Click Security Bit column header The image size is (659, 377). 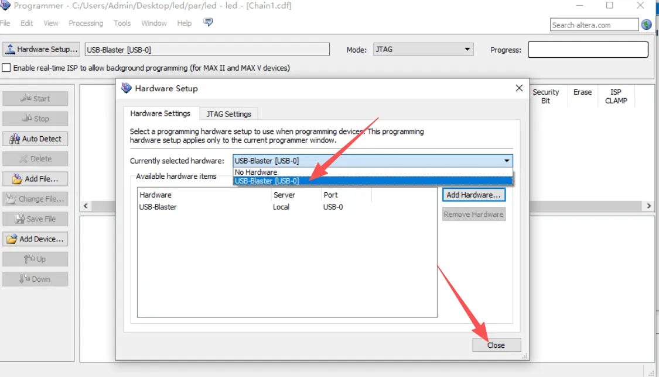545,96
